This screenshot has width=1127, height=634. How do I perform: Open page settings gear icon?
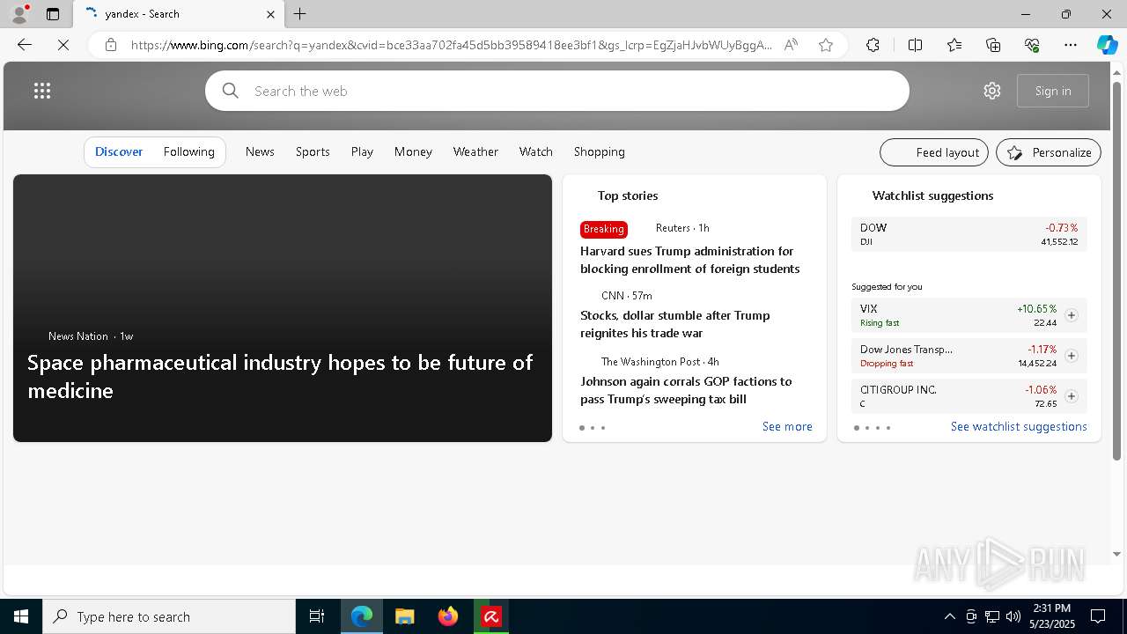(x=992, y=91)
